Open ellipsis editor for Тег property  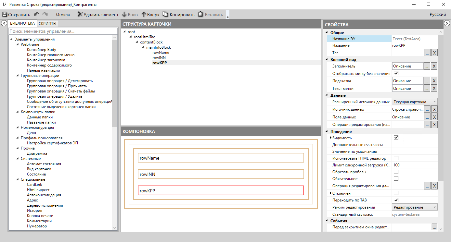427,53
